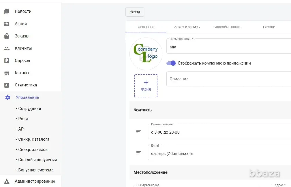Open the Способы оплаты tab
This screenshot has height=187, width=291.
(228, 27)
